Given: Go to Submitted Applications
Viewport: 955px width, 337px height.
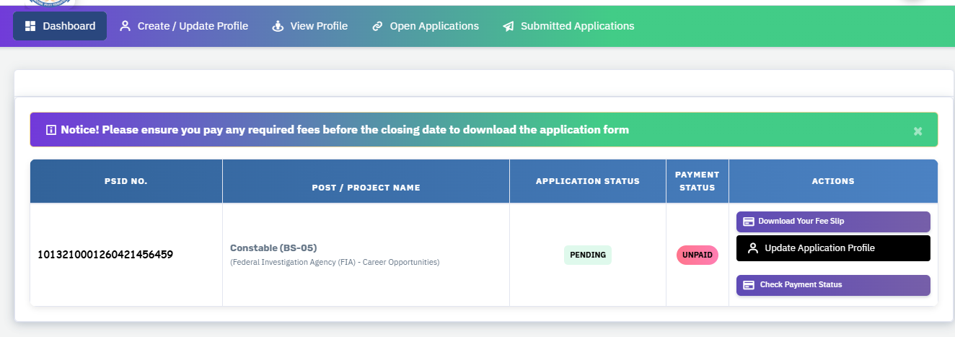Looking at the screenshot, I should pyautogui.click(x=577, y=26).
